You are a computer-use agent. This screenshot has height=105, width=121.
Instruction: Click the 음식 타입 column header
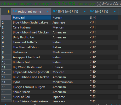click(103, 11)
